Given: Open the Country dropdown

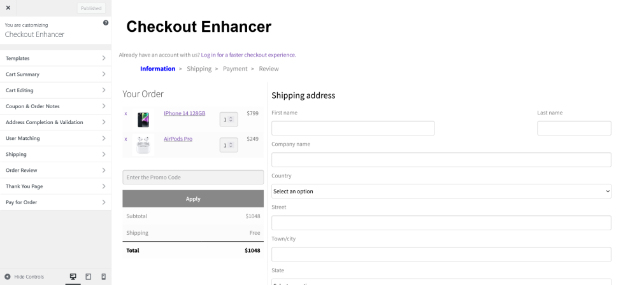Looking at the screenshot, I should (x=441, y=191).
